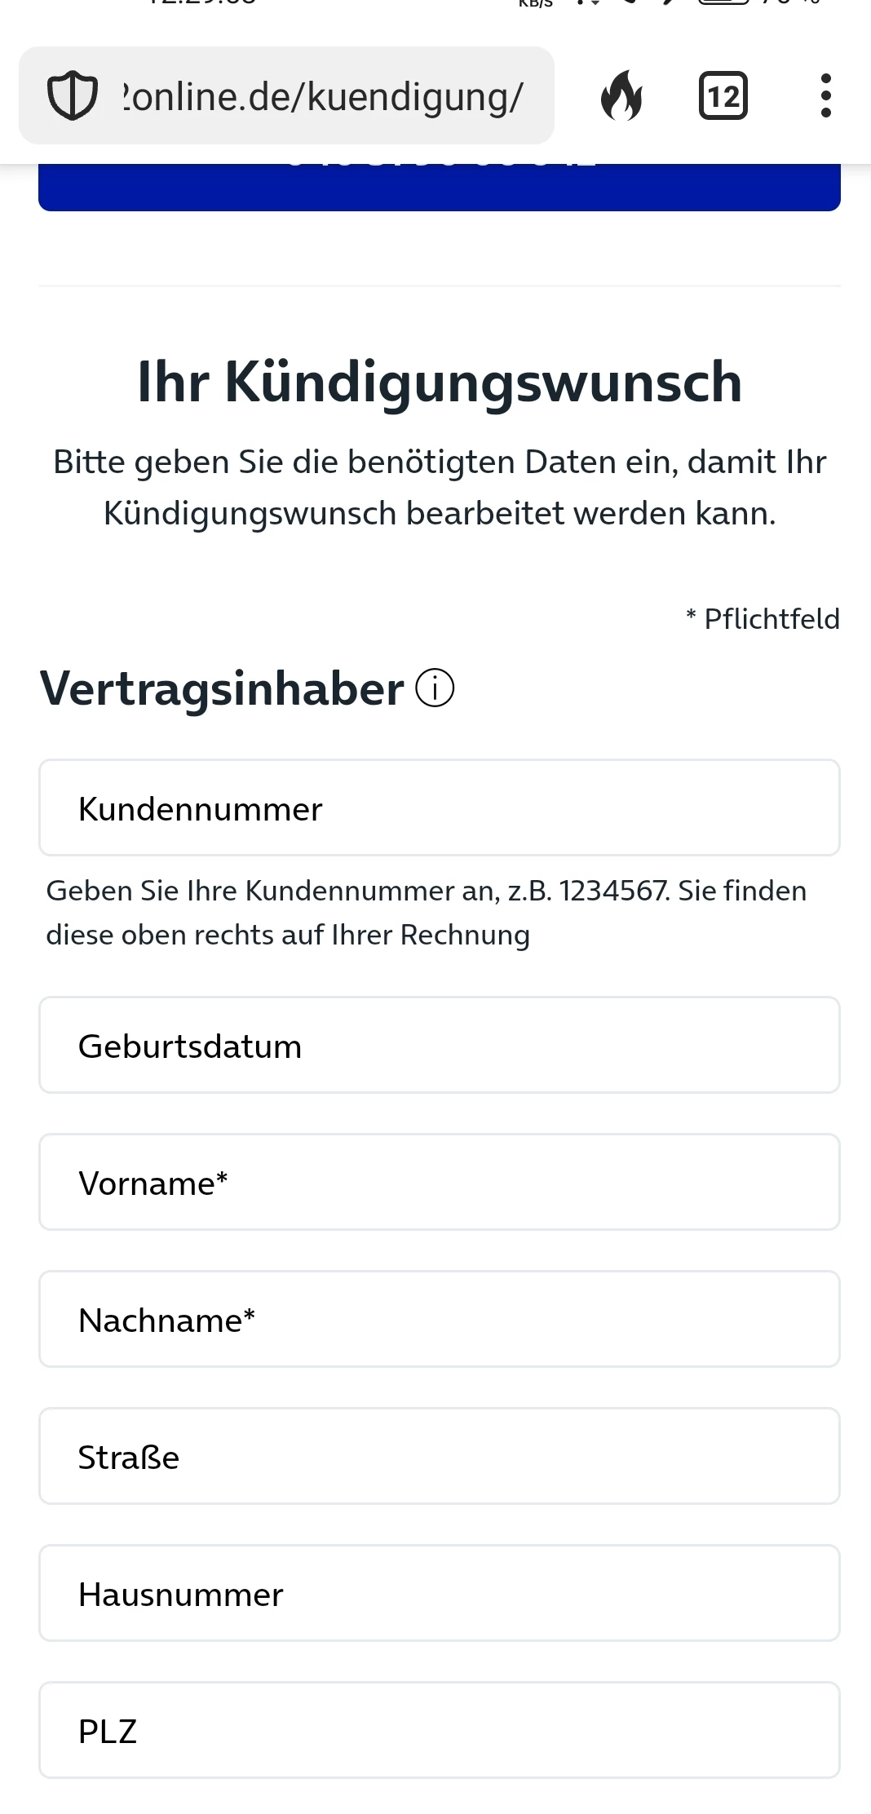Click into the Kundennummer field

click(x=439, y=807)
